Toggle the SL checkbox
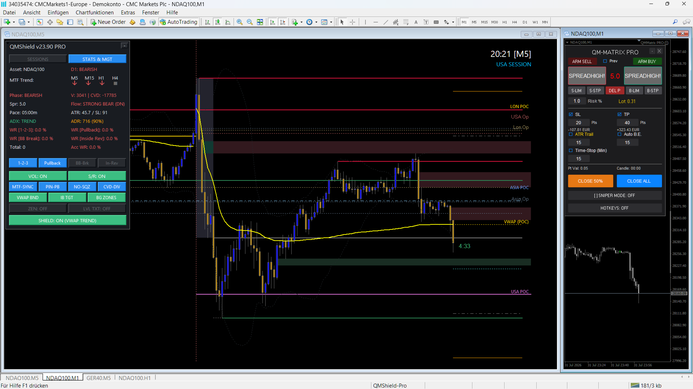 pyautogui.click(x=571, y=115)
